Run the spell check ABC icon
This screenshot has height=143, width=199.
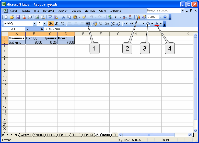click(x=50, y=17)
